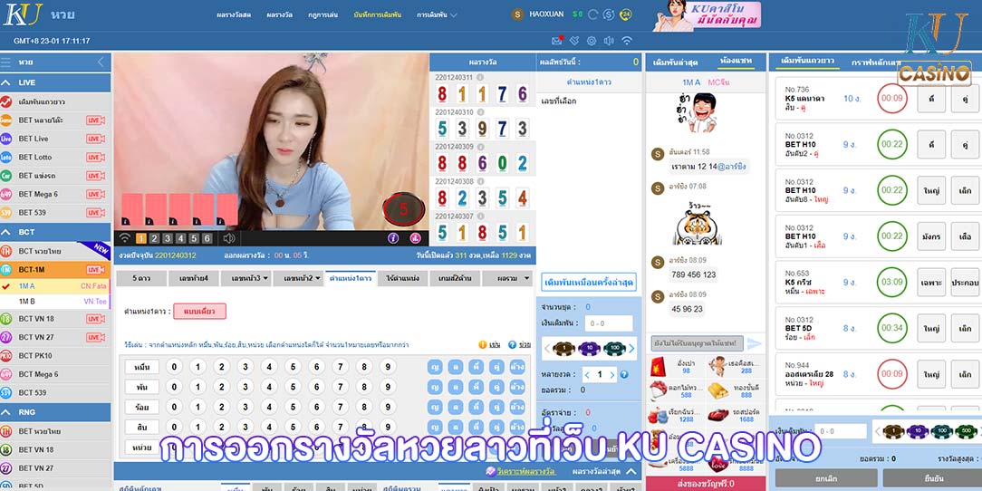Image resolution: width=982 pixels, height=491 pixels.
Task: Switch to 5 ดาว bet tab
Action: click(141, 279)
